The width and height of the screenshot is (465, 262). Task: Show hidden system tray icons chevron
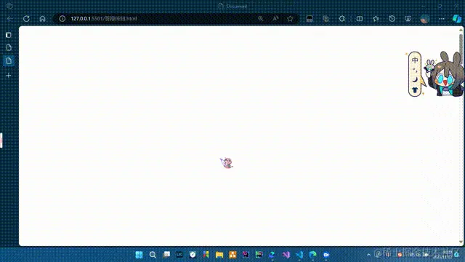tap(368, 255)
